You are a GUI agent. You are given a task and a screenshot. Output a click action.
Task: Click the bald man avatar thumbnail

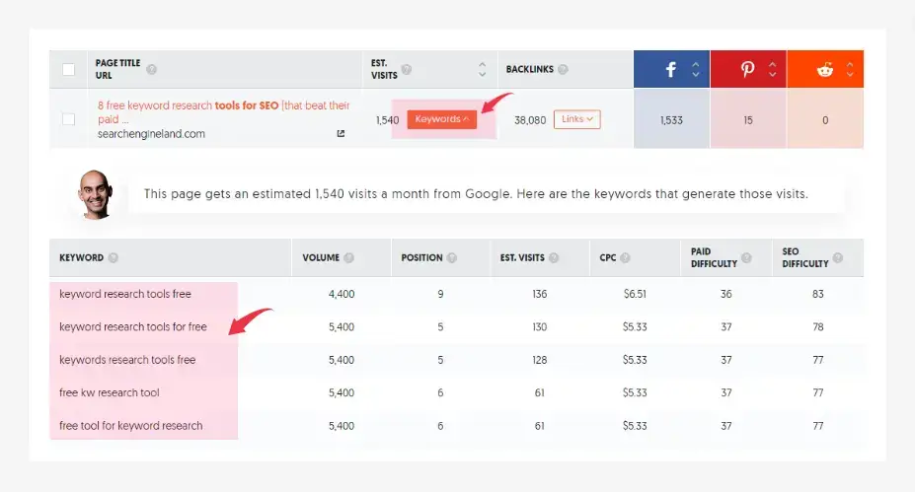[96, 193]
